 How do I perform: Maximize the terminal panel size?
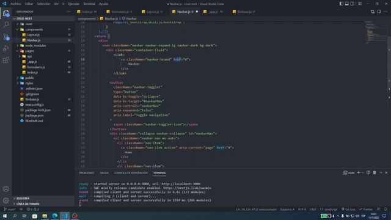(x=381, y=172)
